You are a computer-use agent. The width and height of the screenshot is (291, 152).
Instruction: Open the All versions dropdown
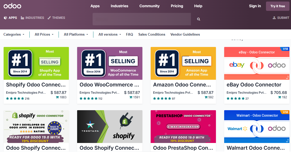(x=110, y=34)
